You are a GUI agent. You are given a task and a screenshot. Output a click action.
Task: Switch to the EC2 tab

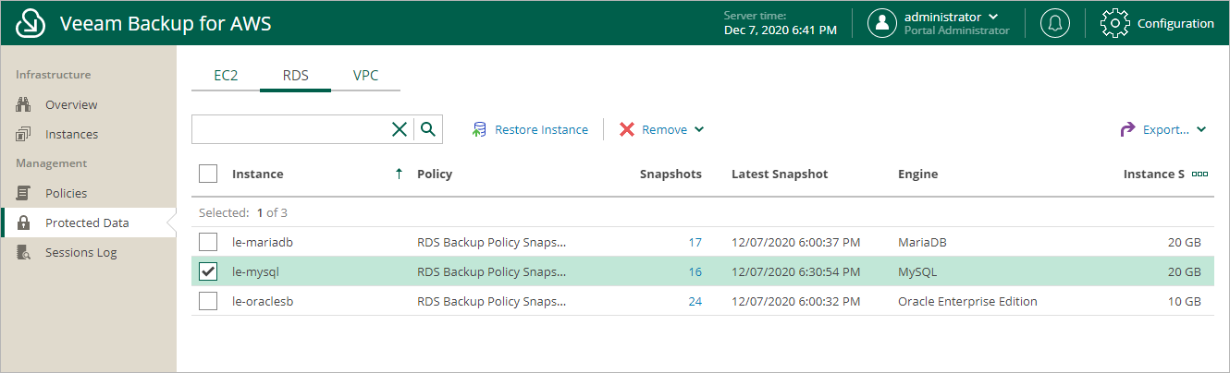pyautogui.click(x=226, y=76)
